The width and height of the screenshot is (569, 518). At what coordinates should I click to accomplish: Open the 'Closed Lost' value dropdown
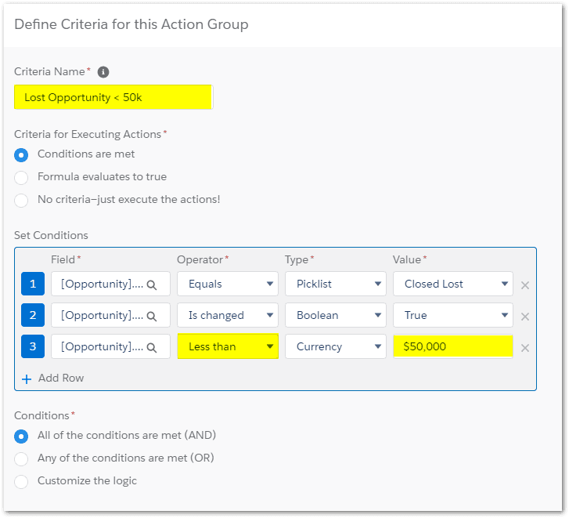click(x=452, y=284)
